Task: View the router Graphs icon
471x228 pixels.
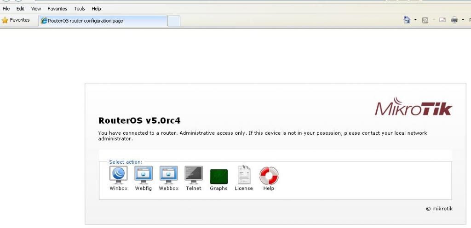Action: [x=218, y=176]
